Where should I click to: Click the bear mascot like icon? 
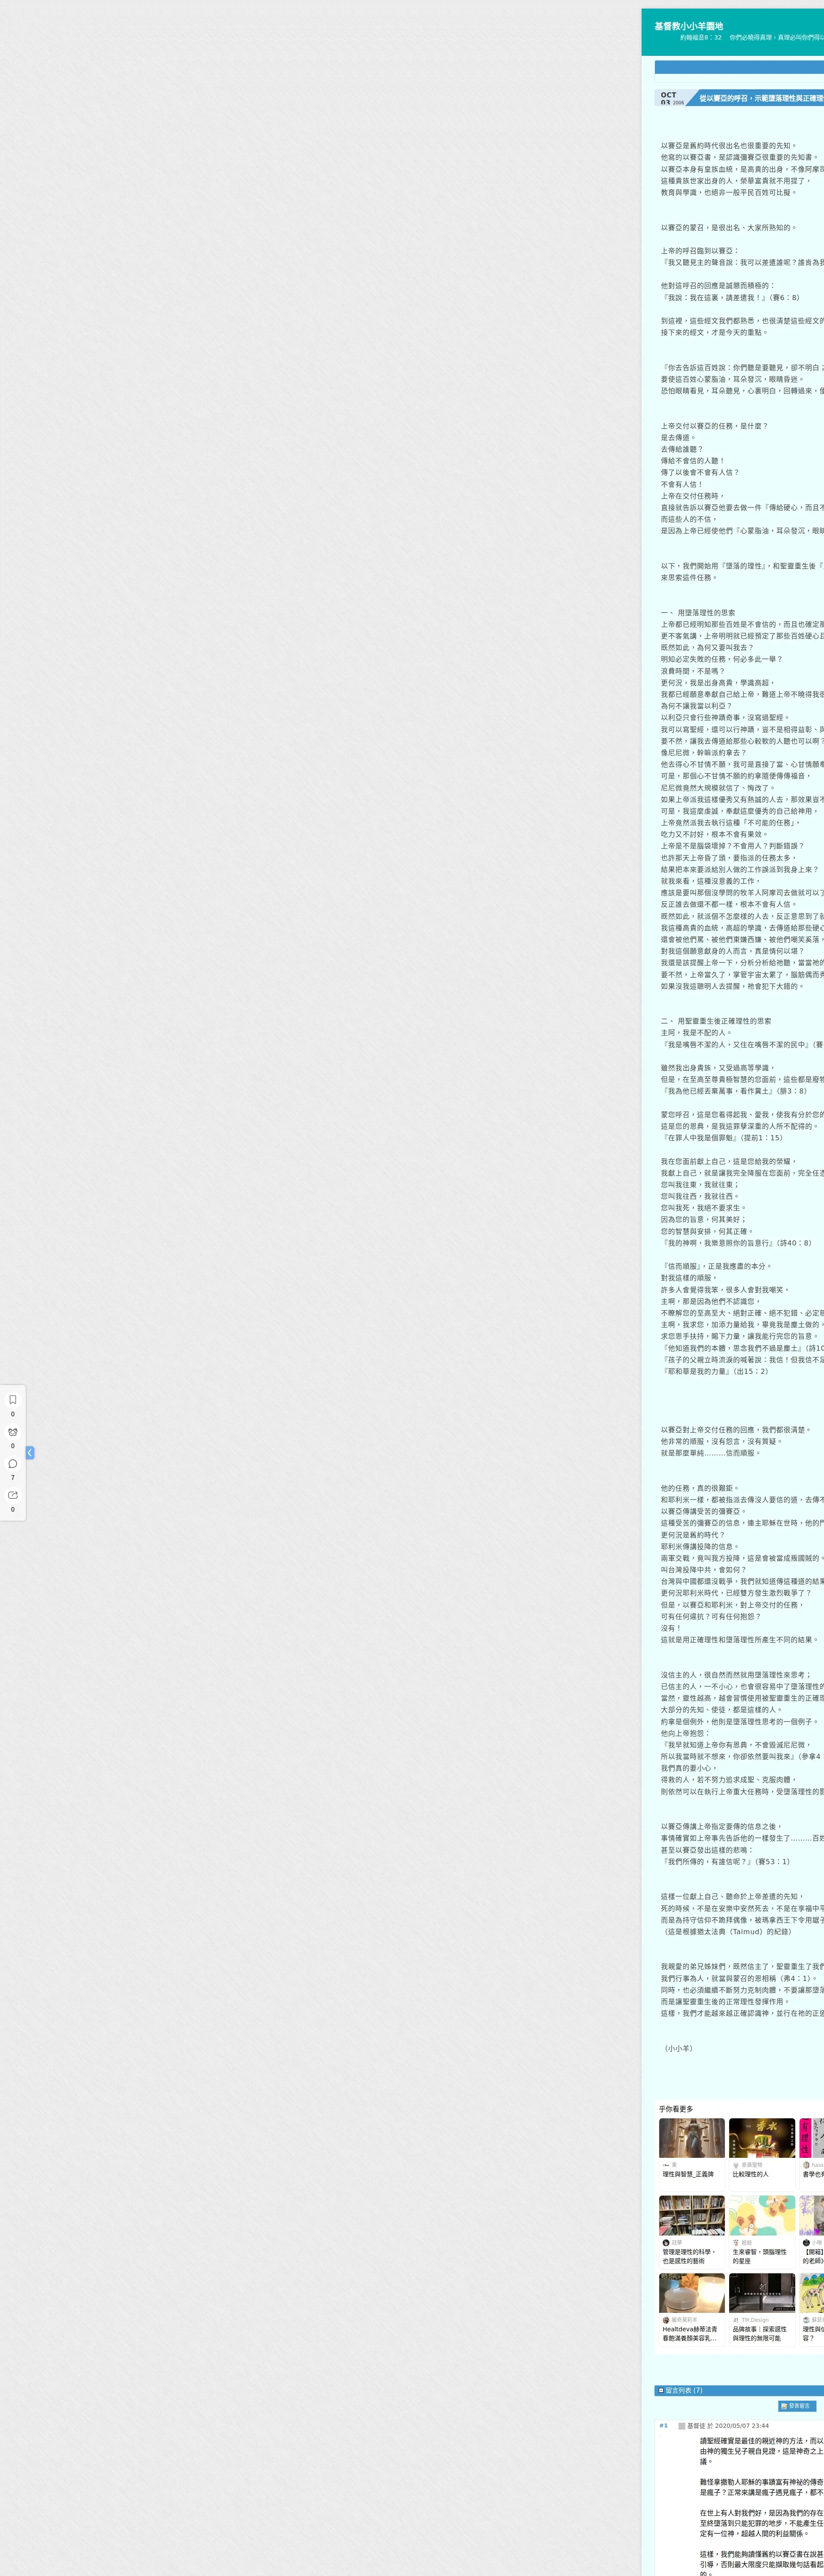click(x=12, y=1431)
